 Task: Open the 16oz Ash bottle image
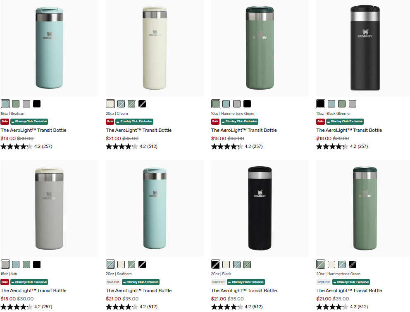(50, 208)
